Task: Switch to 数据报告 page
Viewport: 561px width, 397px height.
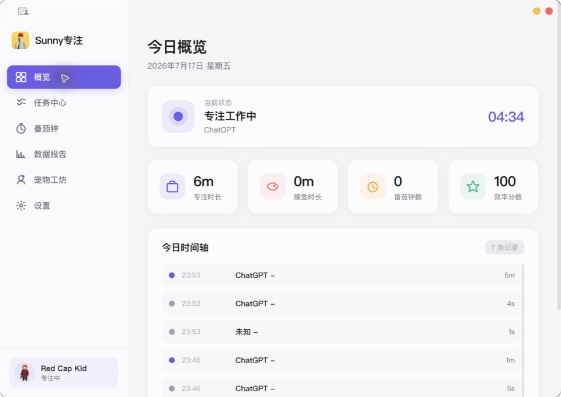Action: (64, 154)
